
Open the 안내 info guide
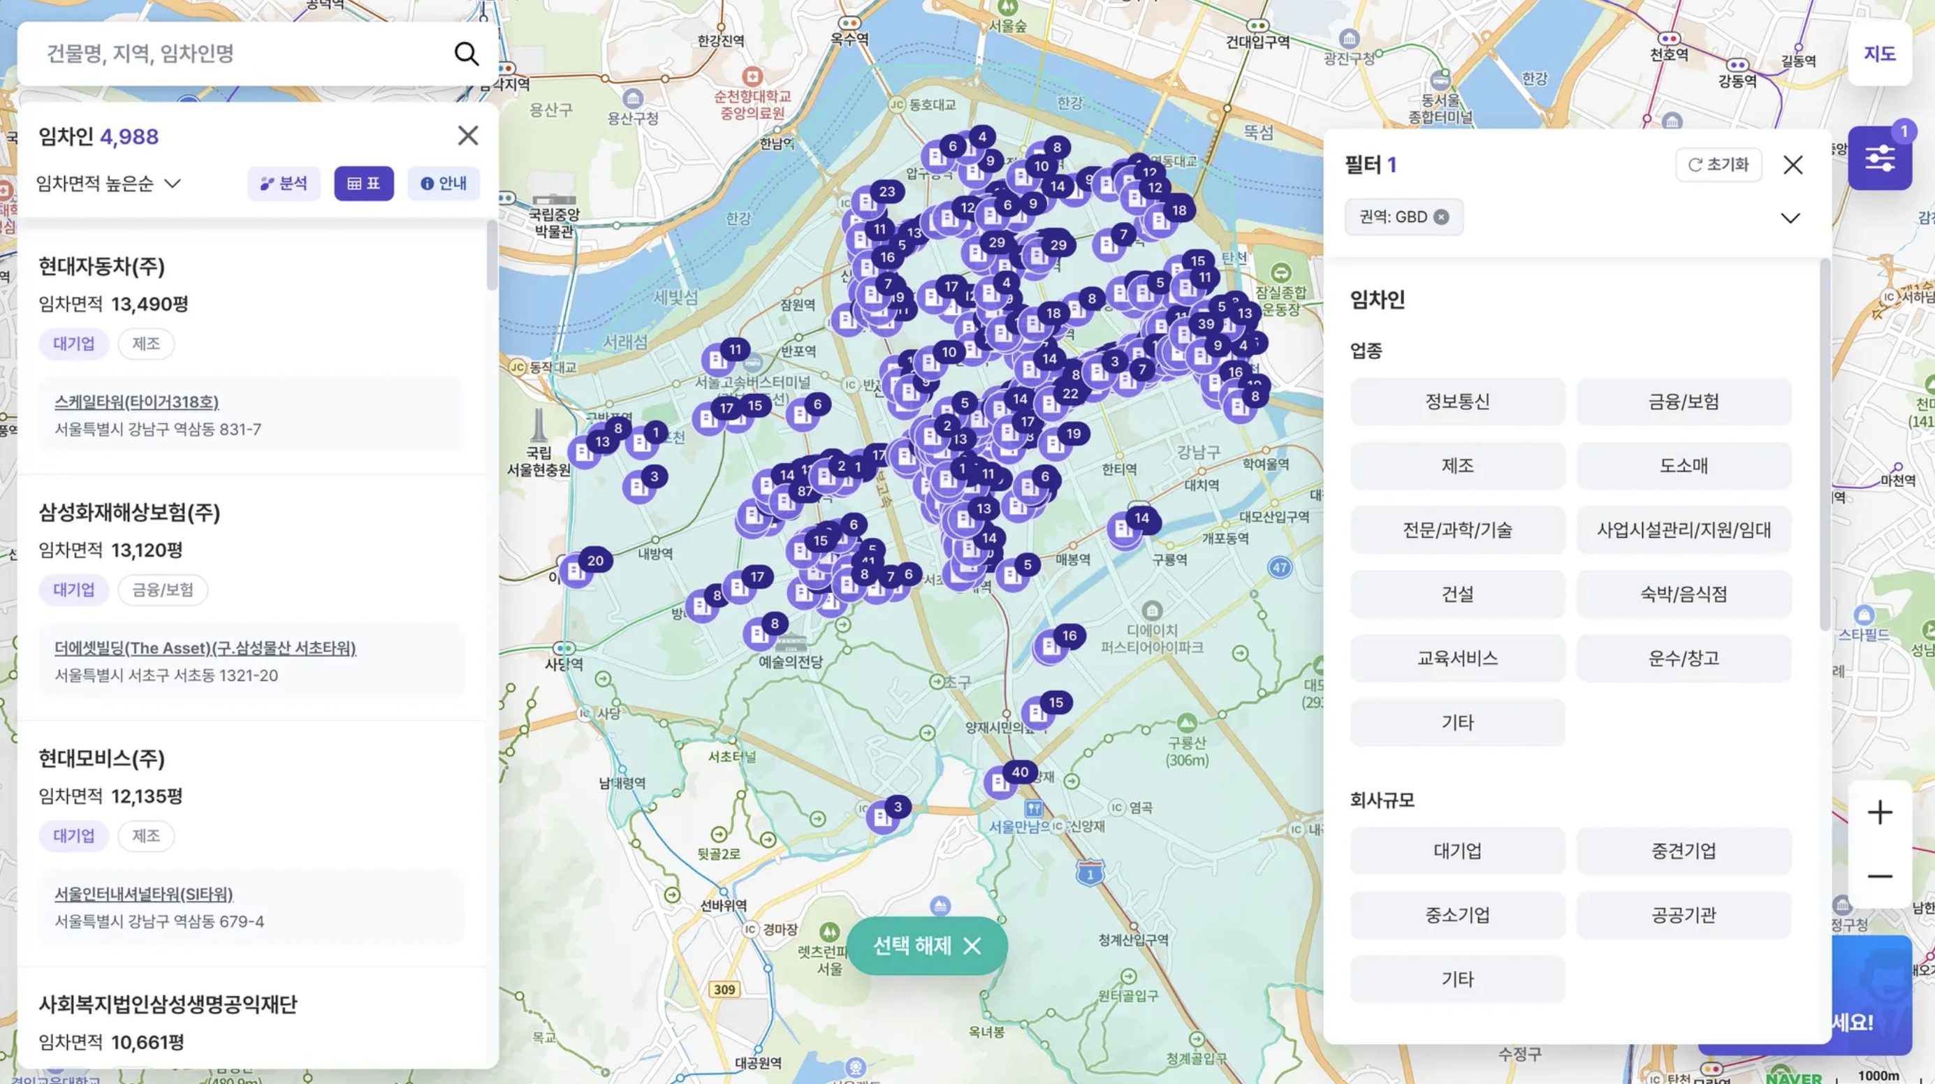(x=443, y=183)
